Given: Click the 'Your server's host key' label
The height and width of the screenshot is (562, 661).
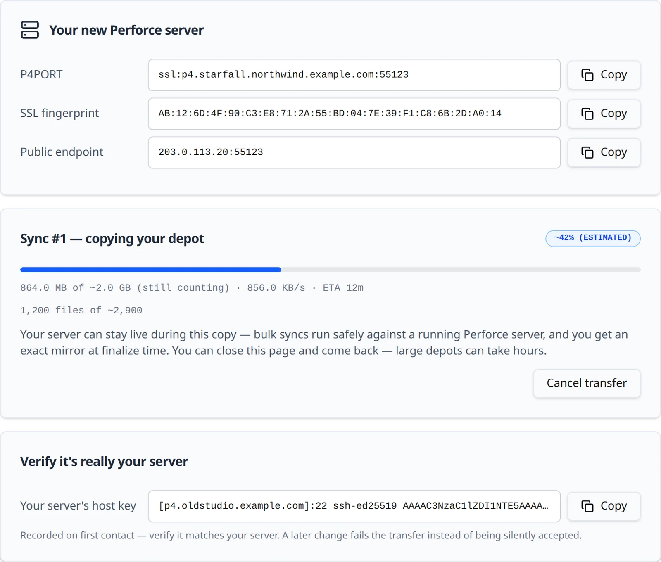Looking at the screenshot, I should 78,505.
